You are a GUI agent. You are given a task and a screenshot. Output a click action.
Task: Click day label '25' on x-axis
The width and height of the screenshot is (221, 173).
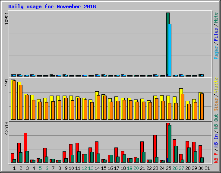pos(168,168)
